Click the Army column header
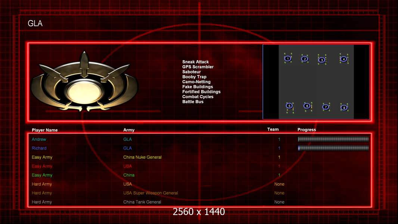The width and height of the screenshot is (398, 224). pos(129,130)
